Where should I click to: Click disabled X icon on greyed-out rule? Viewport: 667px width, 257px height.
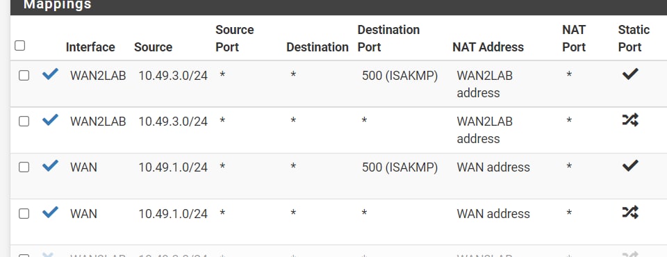pyautogui.click(x=48, y=254)
